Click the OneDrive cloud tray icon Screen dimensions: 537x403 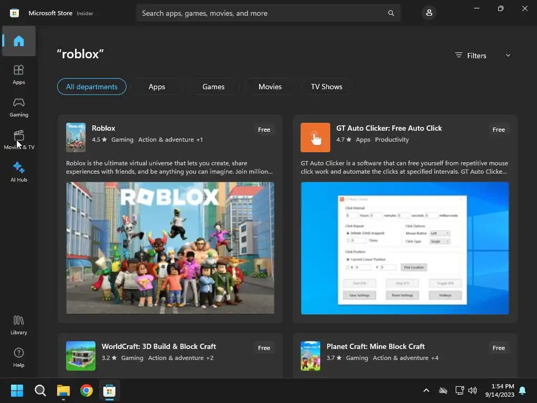click(x=443, y=390)
